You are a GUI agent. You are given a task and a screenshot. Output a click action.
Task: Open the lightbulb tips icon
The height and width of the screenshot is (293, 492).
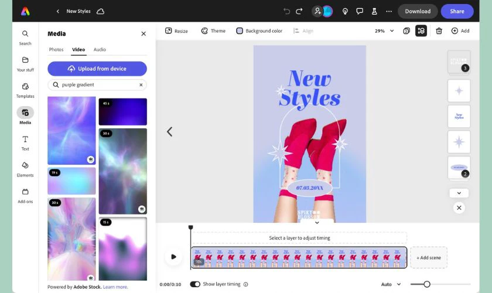point(345,11)
